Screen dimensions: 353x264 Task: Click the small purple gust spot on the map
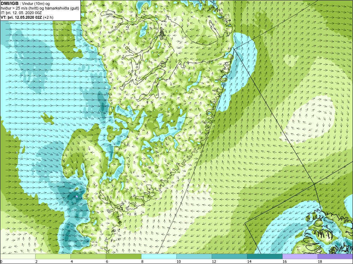77,197
